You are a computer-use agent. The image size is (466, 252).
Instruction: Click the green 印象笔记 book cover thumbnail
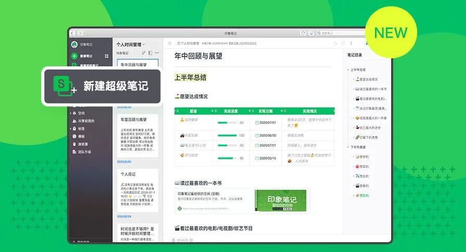(280, 201)
